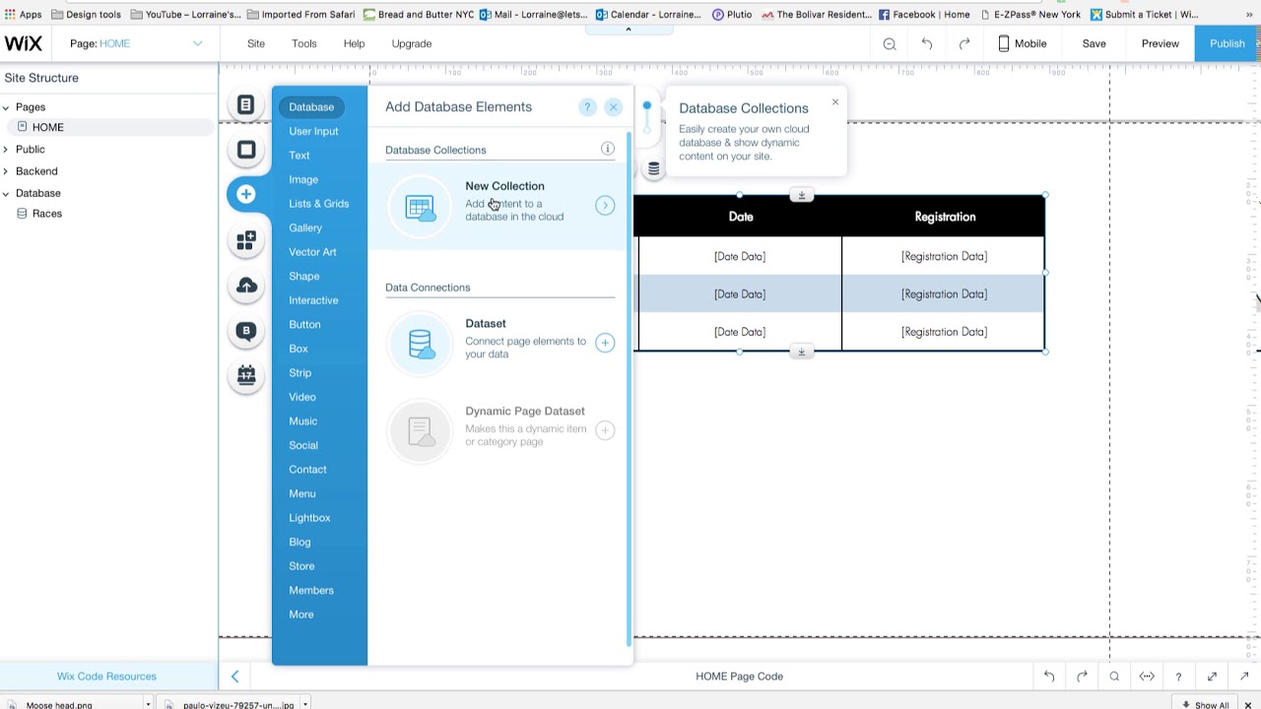Switch to Mobile view
This screenshot has height=709, width=1261.
click(x=1023, y=43)
